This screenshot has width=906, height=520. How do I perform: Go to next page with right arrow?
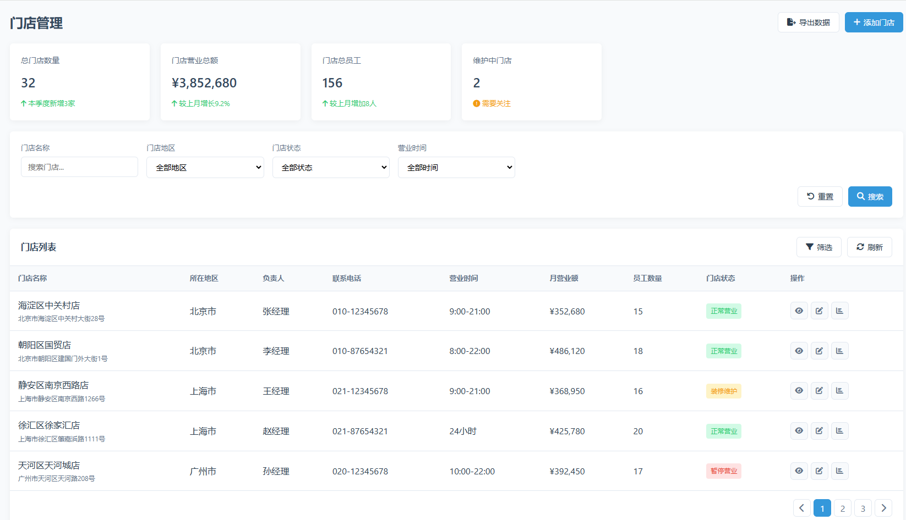[x=883, y=508]
